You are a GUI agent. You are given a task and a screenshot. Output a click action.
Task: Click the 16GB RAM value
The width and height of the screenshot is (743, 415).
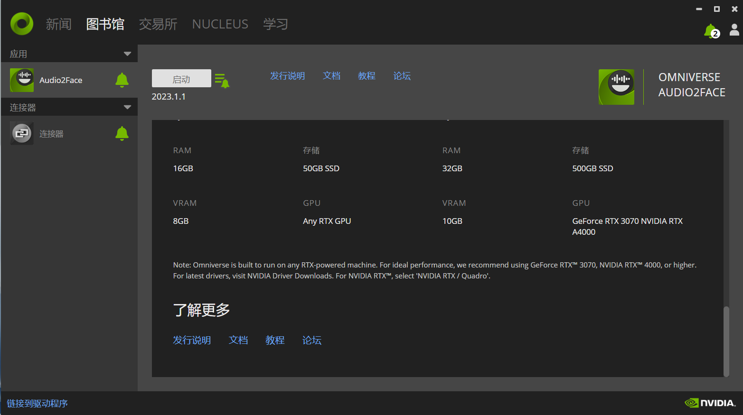[183, 168]
